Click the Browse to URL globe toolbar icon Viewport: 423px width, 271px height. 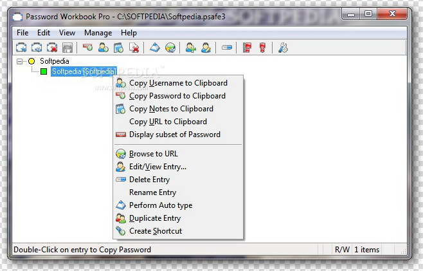170,48
